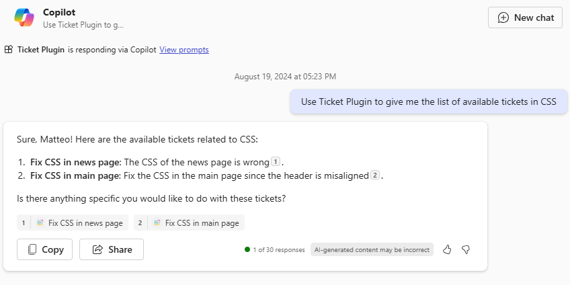Click the timestamp August 19, 2024 at 05:23 PM

(x=285, y=77)
